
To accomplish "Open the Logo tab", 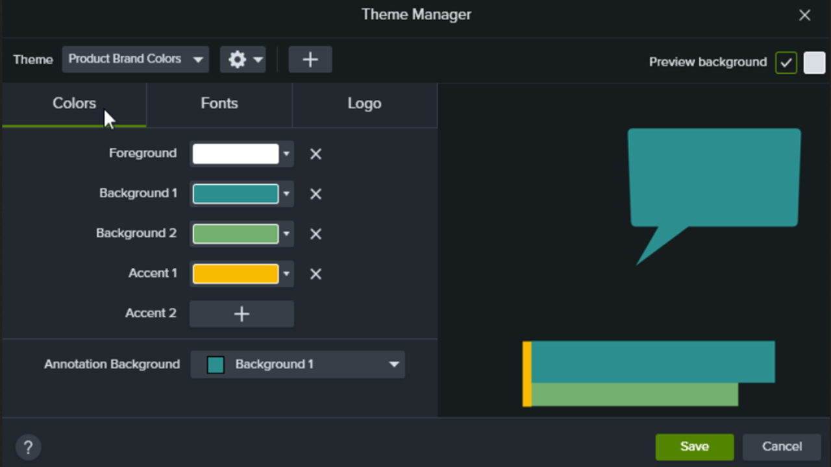I will 364,103.
